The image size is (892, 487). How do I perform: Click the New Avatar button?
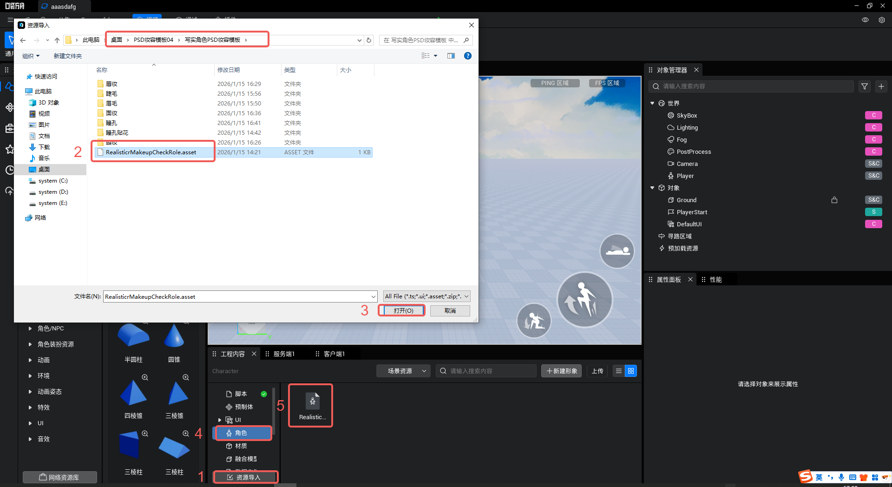click(x=561, y=371)
